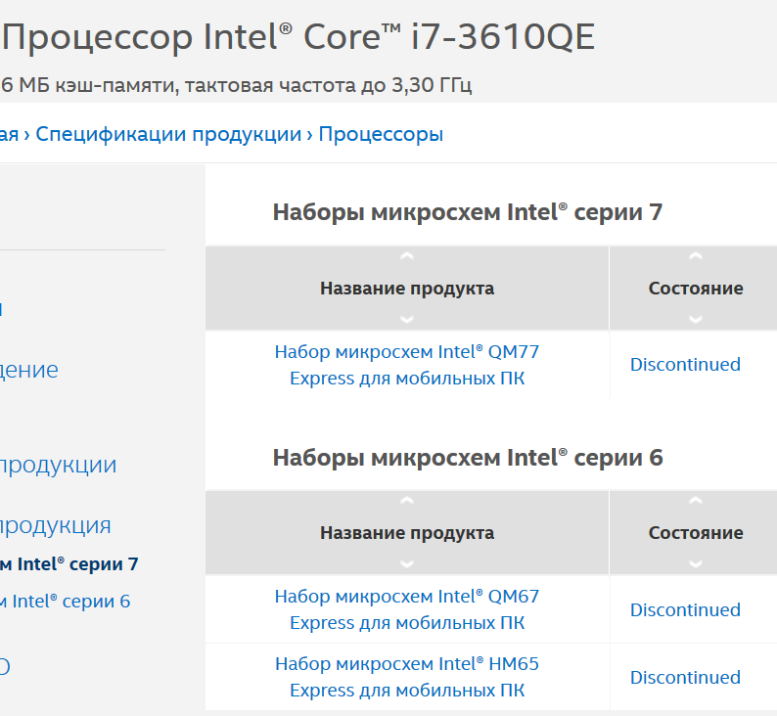
Task: Sort series 7 Состояние column ascending arrow
Action: (695, 257)
